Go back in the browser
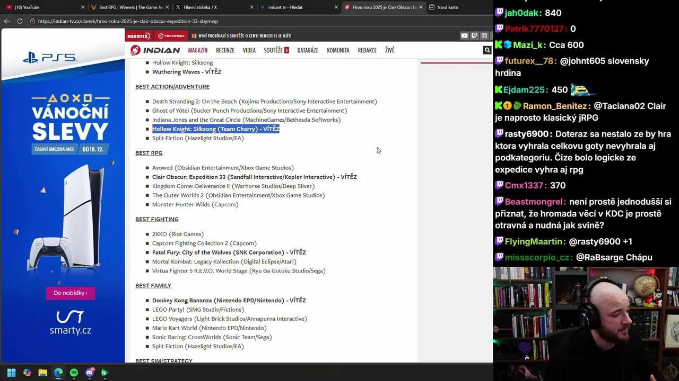 (7, 21)
